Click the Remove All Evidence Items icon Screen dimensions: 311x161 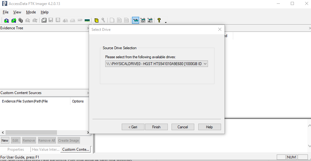(35, 20)
